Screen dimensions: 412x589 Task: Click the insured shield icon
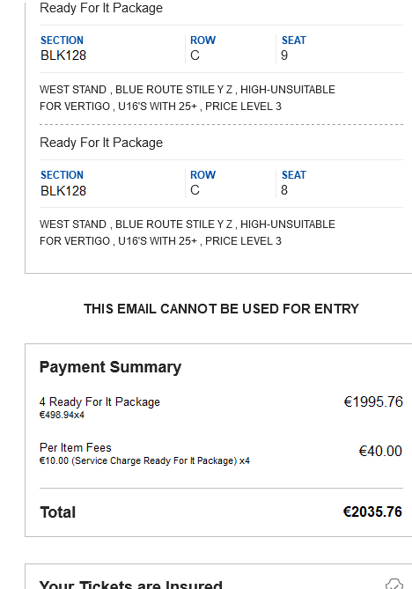tap(394, 584)
